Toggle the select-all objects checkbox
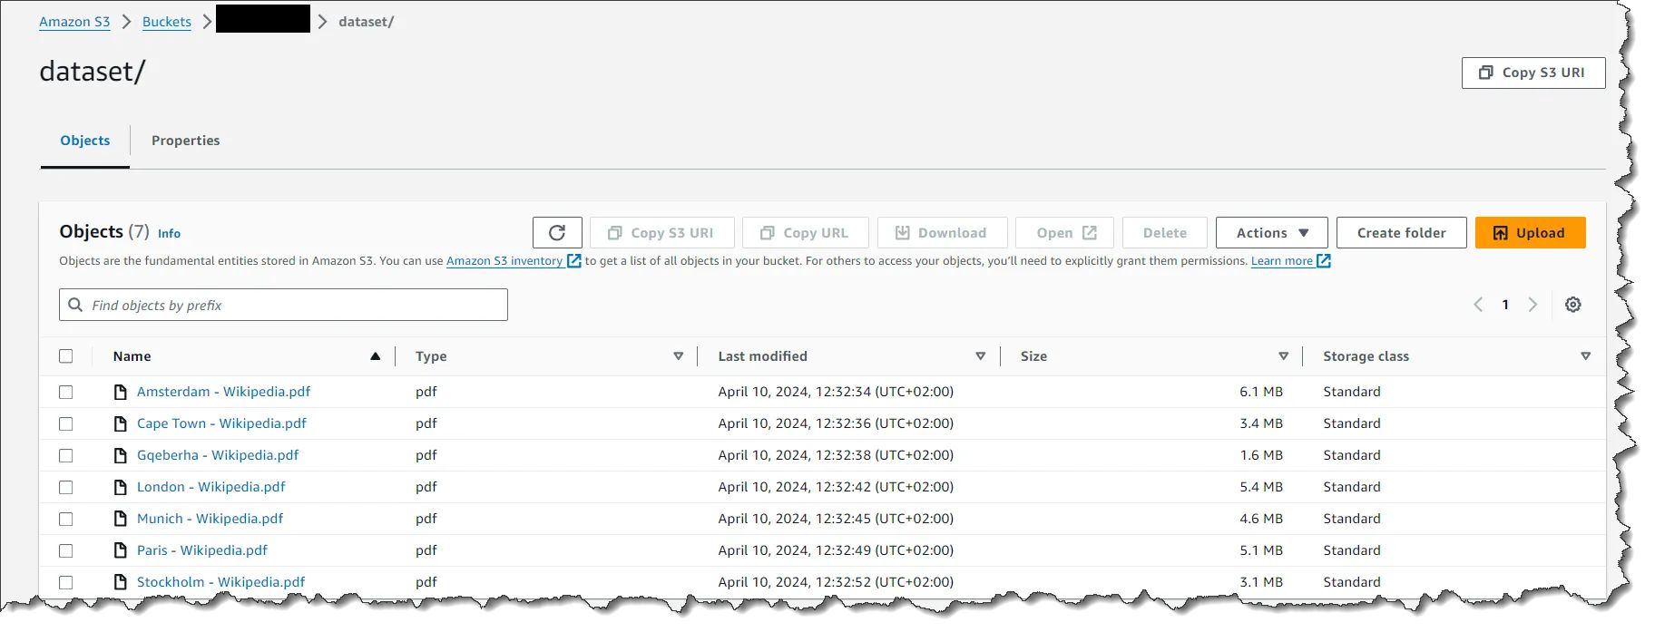Viewport: 1655px width, 632px height. pos(66,356)
